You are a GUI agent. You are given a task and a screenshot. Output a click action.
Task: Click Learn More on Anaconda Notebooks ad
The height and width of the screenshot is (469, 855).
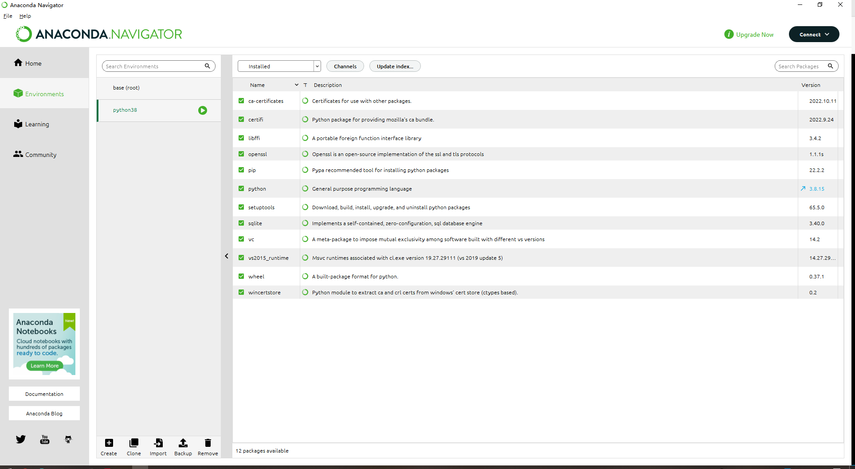(44, 366)
